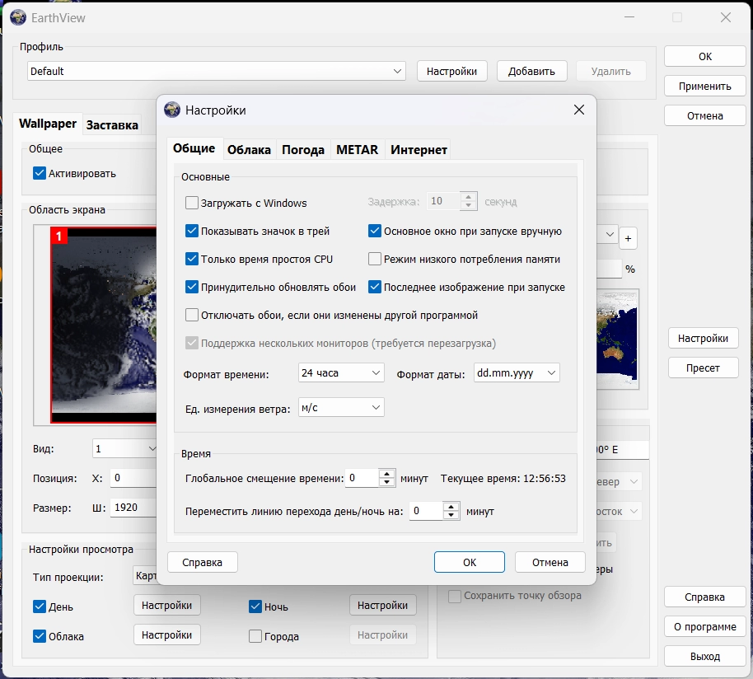This screenshot has height=679, width=753.
Task: Click the EarthView globe icon in title bar
Action: (x=18, y=17)
